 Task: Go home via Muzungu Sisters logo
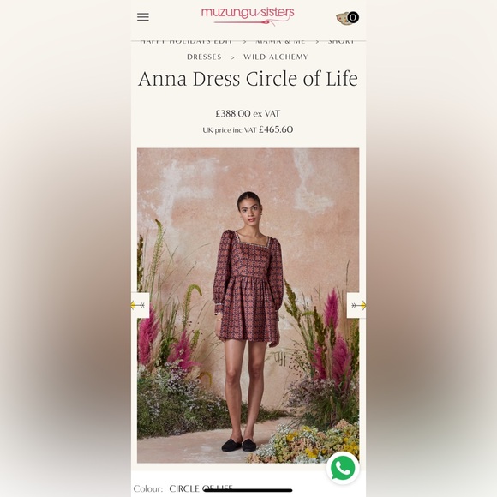(x=248, y=15)
